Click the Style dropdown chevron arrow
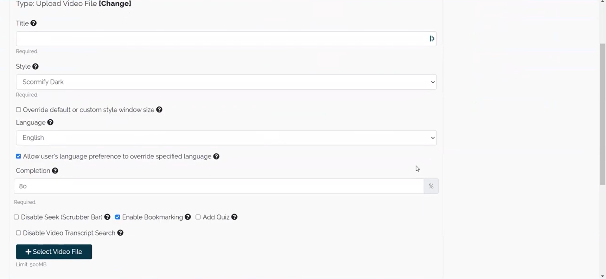 [x=433, y=82]
